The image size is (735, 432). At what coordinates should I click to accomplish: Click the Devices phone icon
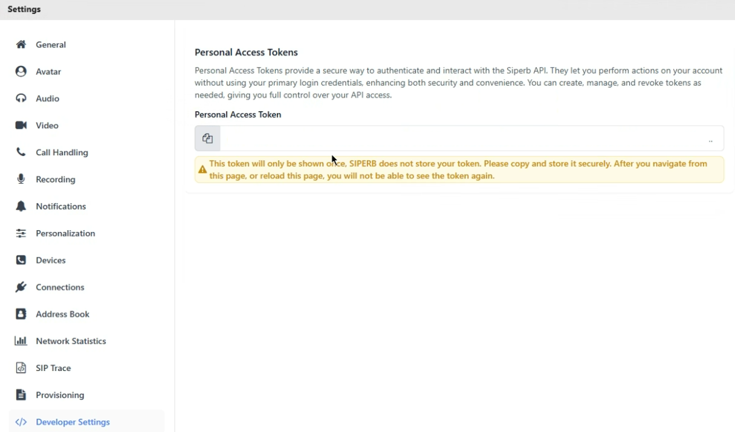coord(21,260)
